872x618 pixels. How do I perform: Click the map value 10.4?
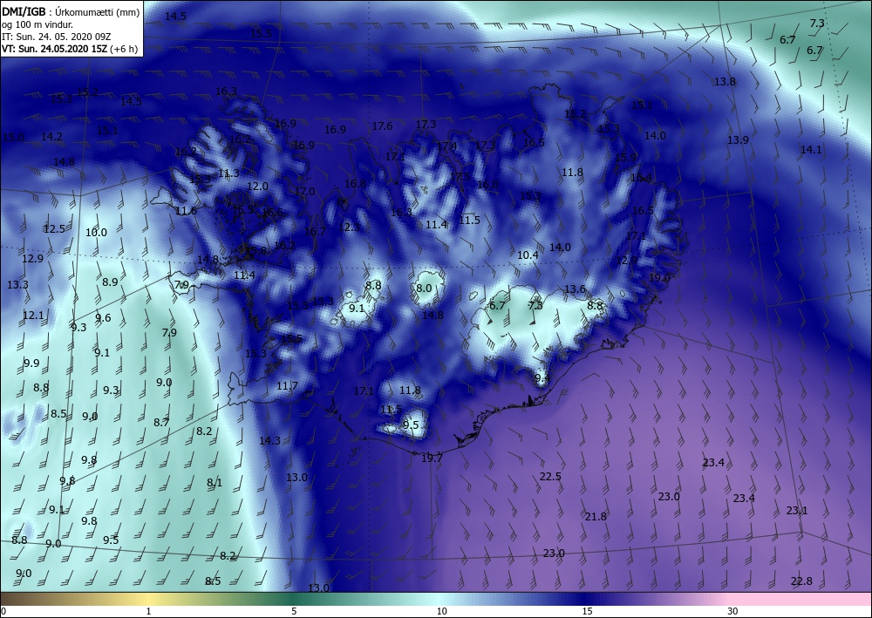(528, 255)
